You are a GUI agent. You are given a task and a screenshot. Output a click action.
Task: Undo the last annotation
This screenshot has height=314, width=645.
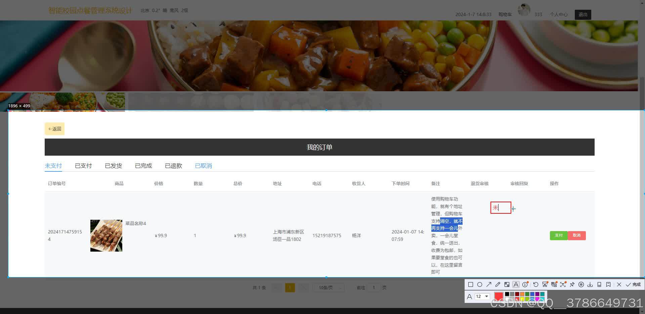coord(536,284)
